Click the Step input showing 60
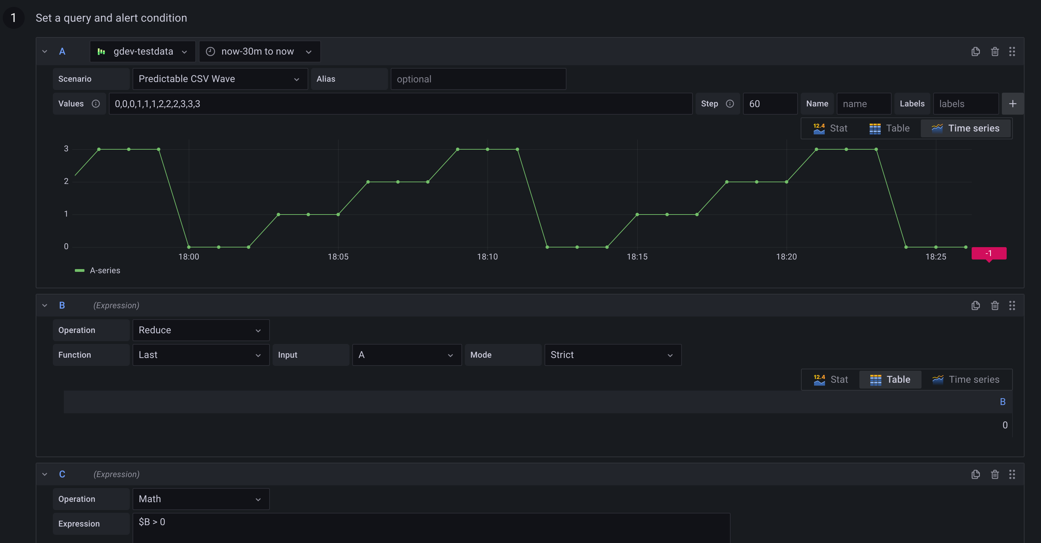 (770, 104)
